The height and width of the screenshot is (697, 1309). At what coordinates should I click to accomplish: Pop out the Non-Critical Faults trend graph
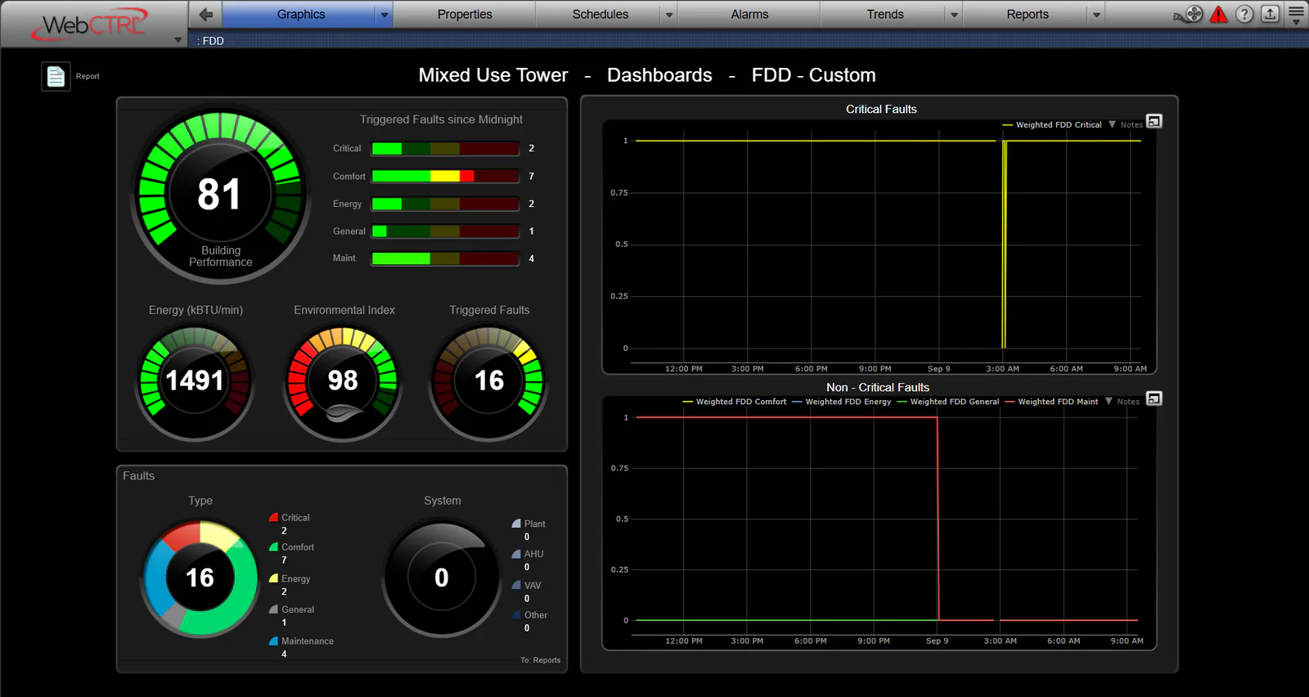1154,398
